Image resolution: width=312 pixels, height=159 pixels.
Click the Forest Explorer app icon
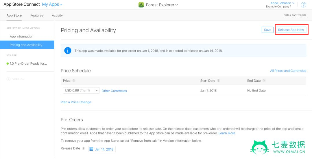141,5
